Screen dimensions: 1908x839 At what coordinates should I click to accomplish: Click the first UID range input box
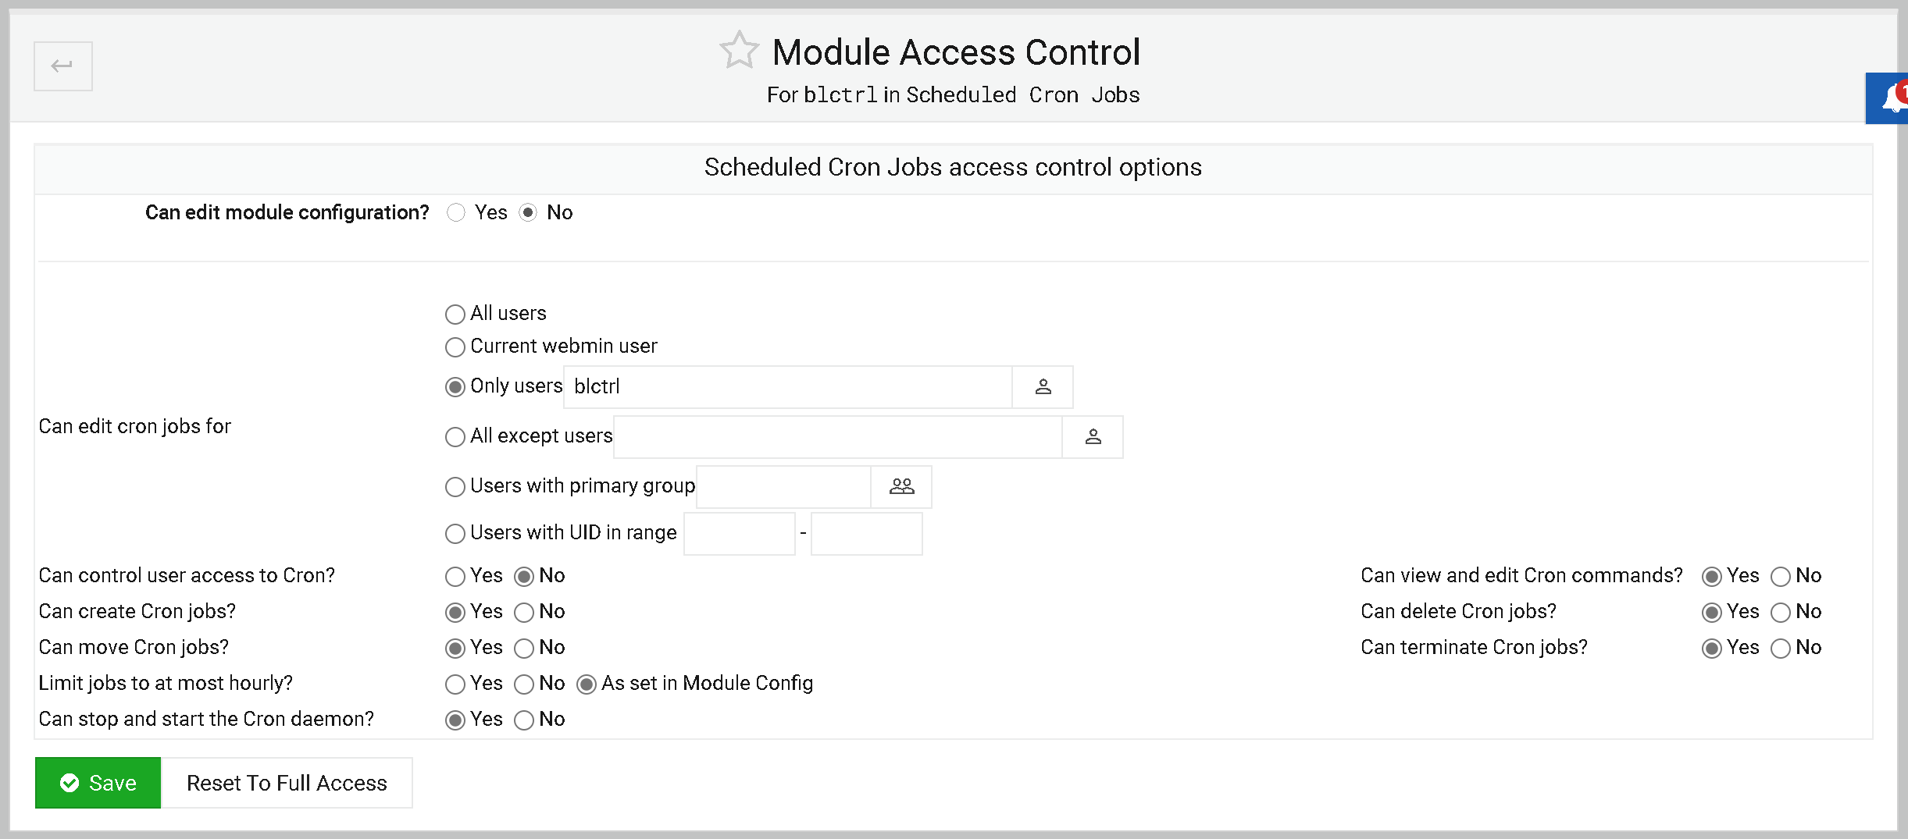(738, 533)
